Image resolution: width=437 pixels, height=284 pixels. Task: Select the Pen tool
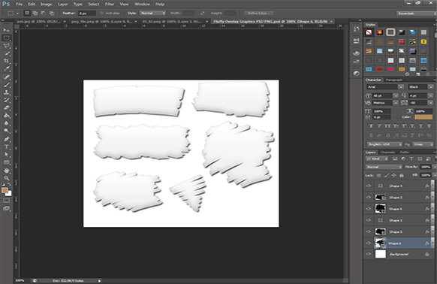pos(7,139)
